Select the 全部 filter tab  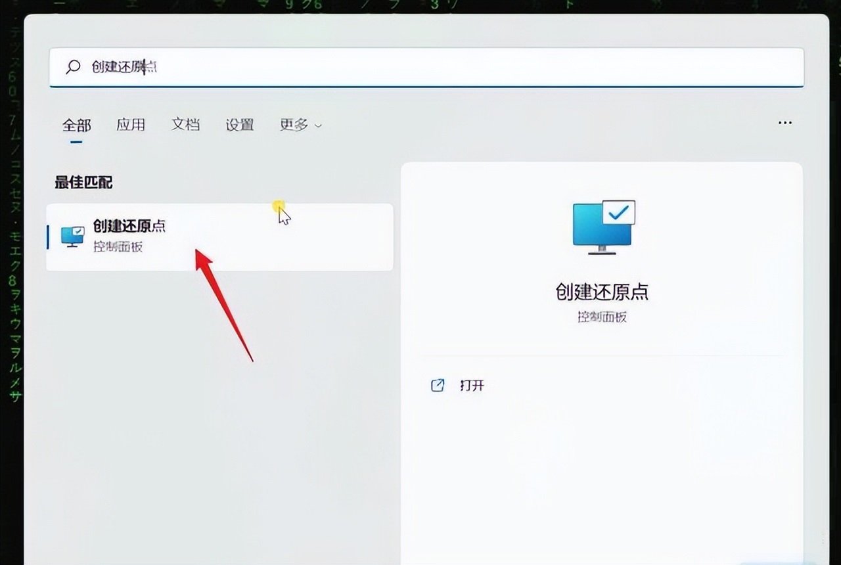click(x=77, y=125)
